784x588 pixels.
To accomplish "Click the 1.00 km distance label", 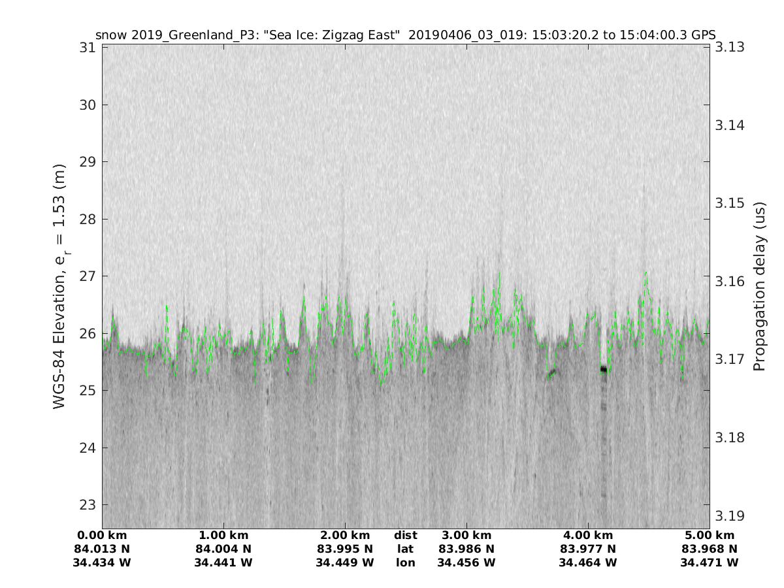I will tap(223, 535).
